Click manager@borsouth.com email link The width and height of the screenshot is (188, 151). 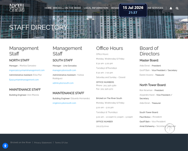pyautogui.click(x=64, y=70)
